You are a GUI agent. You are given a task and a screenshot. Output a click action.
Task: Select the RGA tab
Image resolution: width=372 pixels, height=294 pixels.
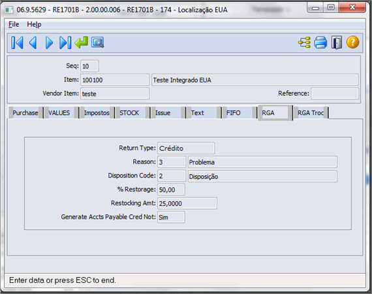pyautogui.click(x=275, y=112)
